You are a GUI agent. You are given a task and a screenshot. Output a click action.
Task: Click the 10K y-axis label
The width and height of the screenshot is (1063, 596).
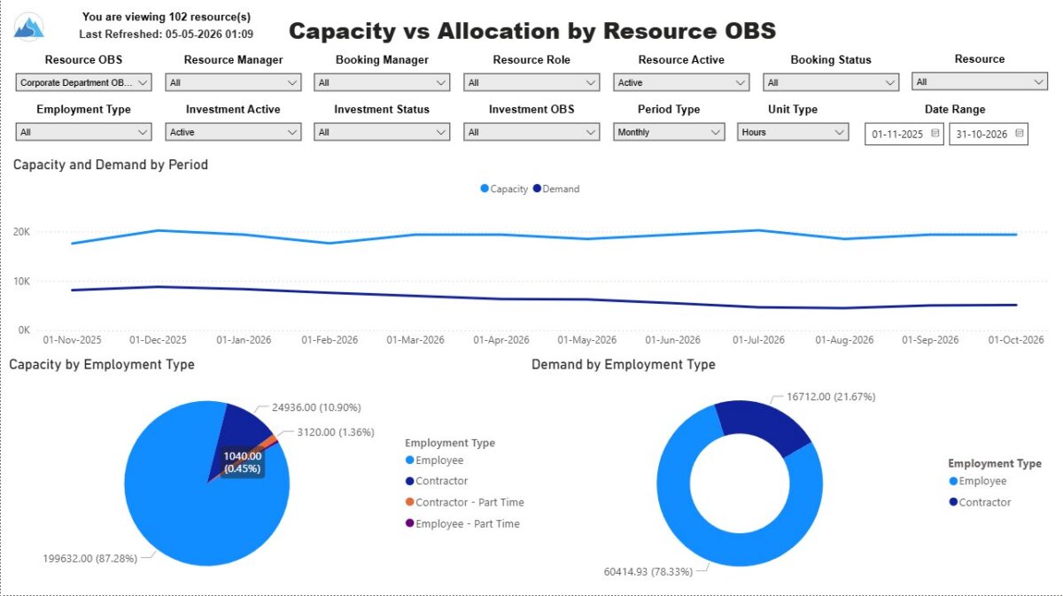click(20, 282)
